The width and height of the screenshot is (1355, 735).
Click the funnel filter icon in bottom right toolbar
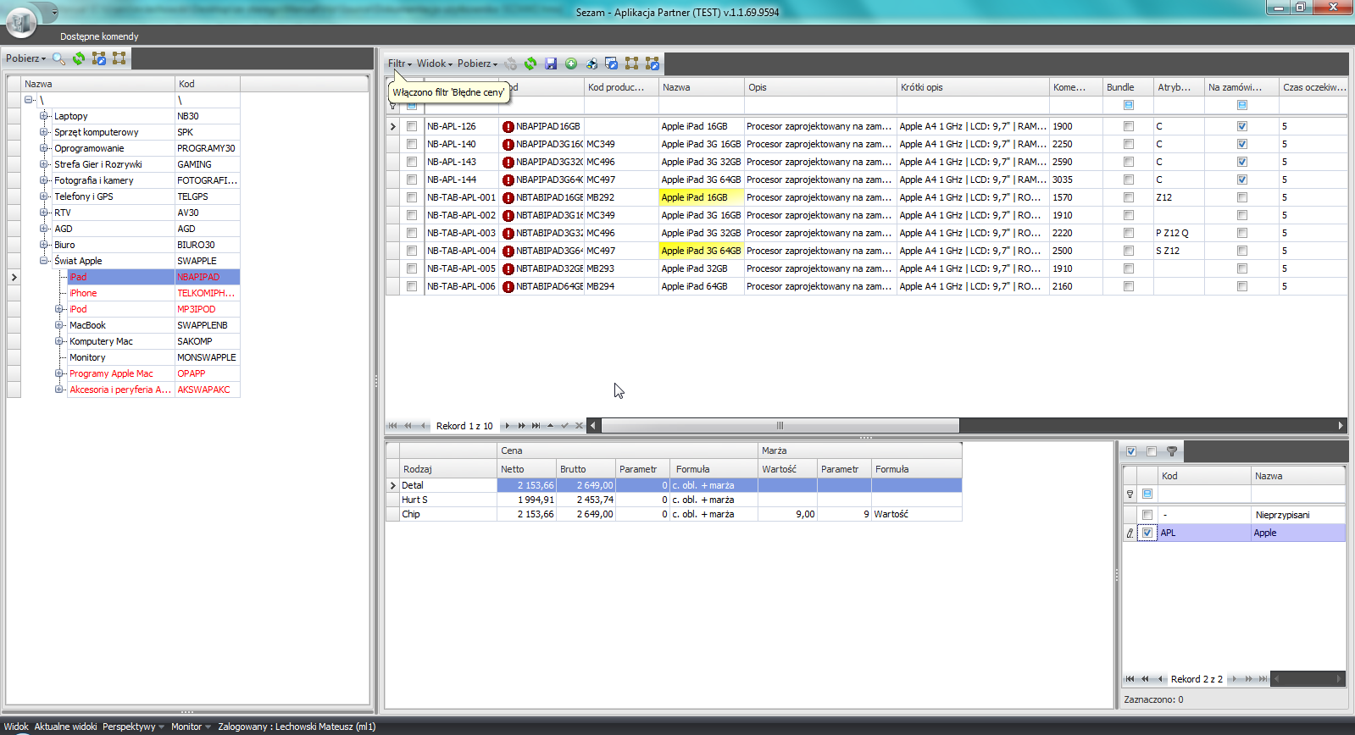(x=1172, y=451)
